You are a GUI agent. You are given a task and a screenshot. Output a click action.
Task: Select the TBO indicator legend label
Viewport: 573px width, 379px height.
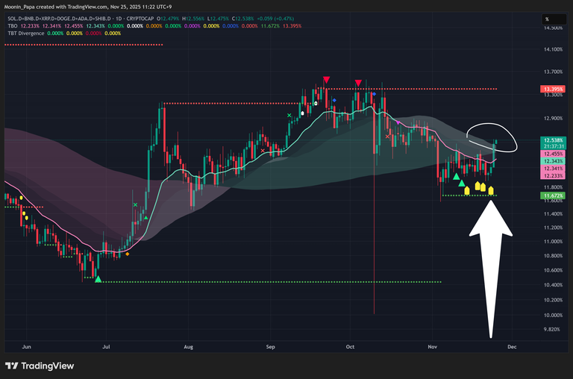(11, 25)
